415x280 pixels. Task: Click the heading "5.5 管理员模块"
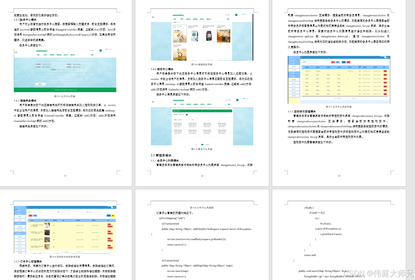click(x=162, y=155)
